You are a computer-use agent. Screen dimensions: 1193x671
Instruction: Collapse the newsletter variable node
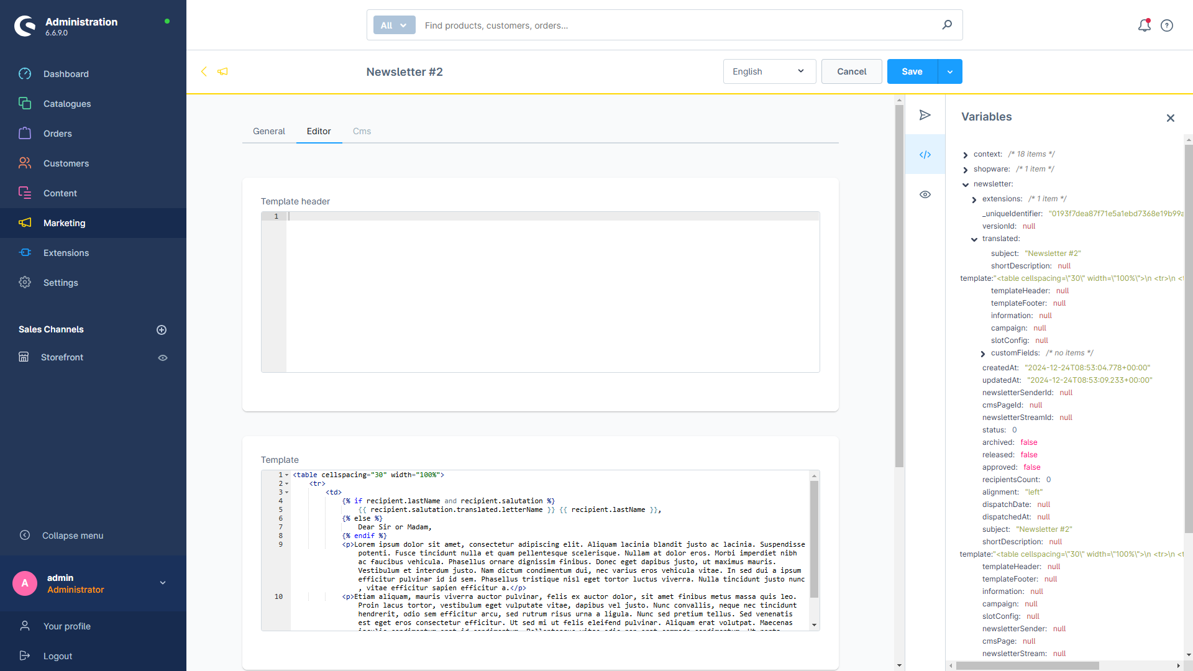point(966,185)
